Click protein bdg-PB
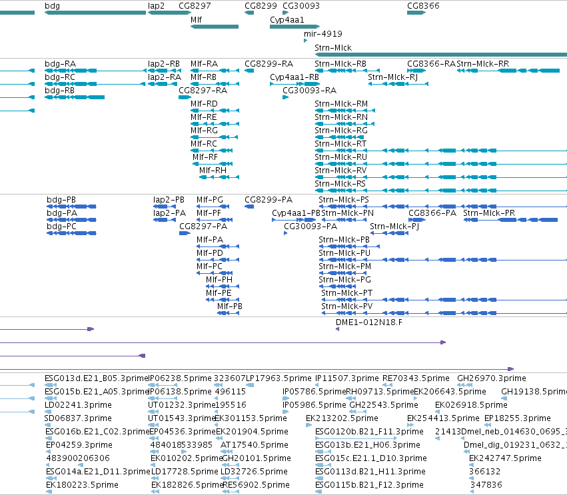Viewport: 567px width, 495px height. 61,200
